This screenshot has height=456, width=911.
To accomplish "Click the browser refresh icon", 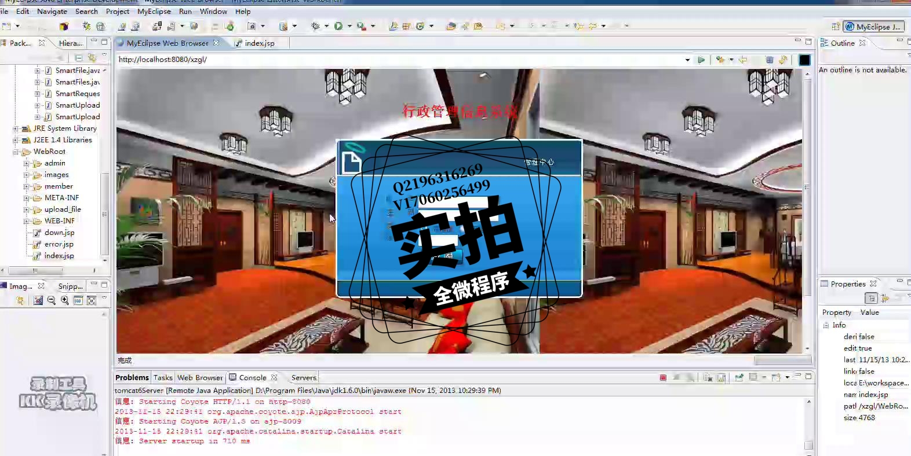I will point(783,60).
